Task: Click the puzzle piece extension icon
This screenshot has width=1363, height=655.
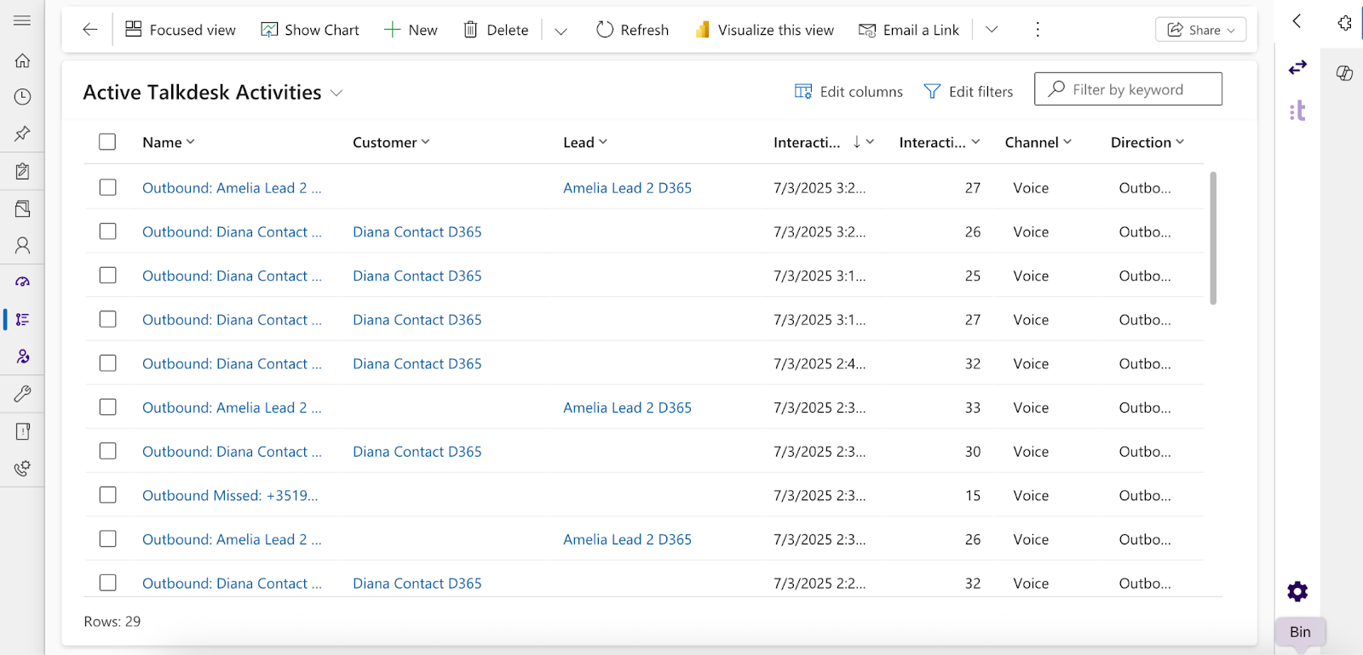Action: [1344, 23]
